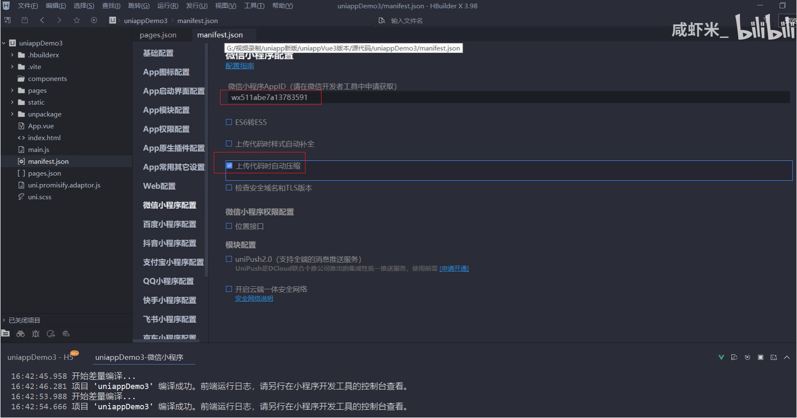Select main.js in project tree

pos(38,150)
